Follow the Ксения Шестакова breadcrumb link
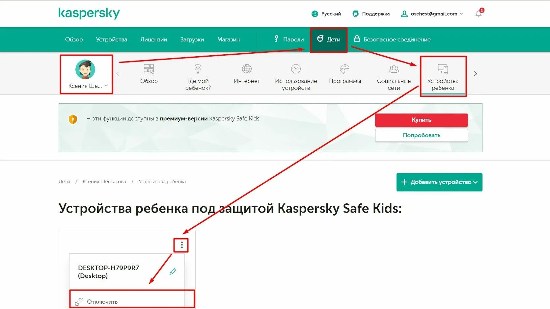The height and width of the screenshot is (309, 550). [x=104, y=182]
